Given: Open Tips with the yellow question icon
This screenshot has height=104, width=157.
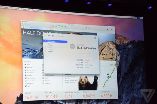Looking at the screenshot, I should click(89, 28).
